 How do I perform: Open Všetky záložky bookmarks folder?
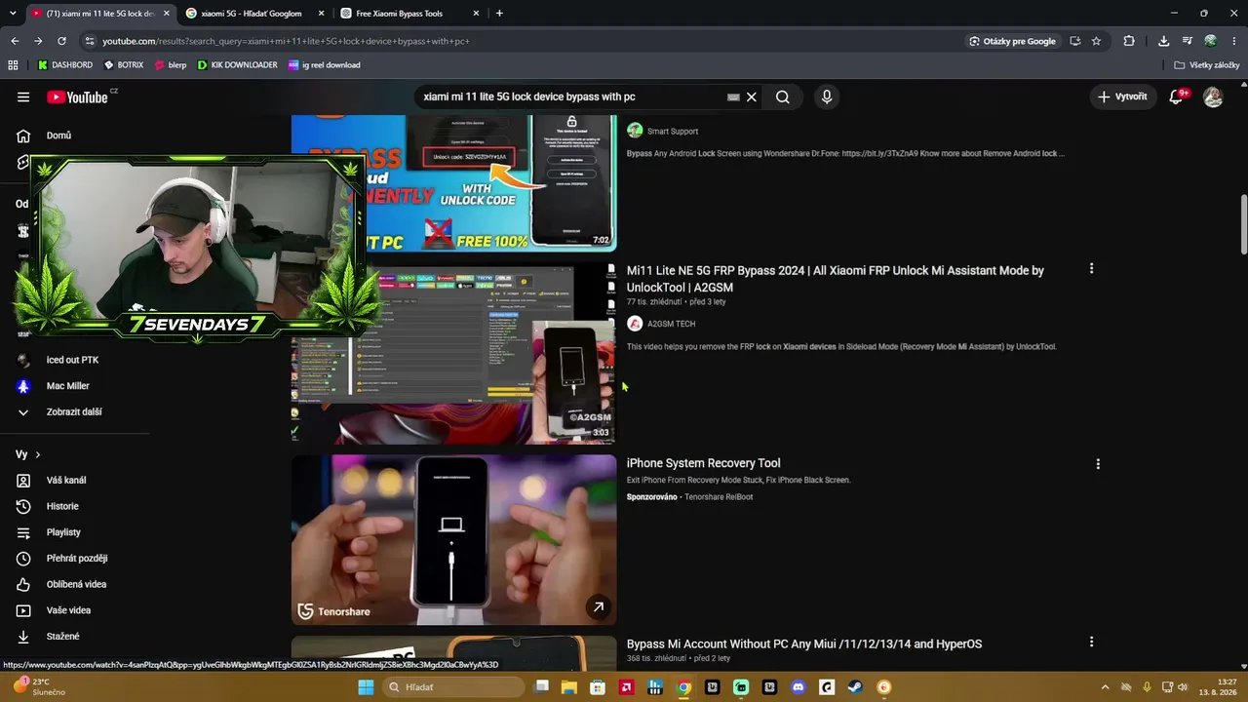point(1206,65)
